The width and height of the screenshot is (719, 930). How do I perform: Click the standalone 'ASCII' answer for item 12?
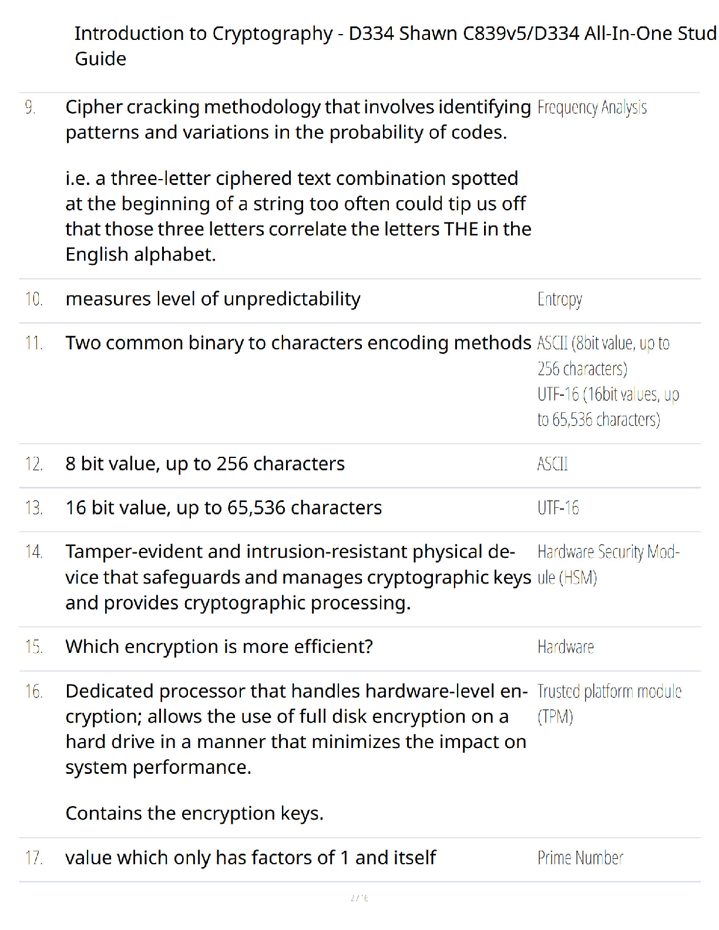coord(553,464)
